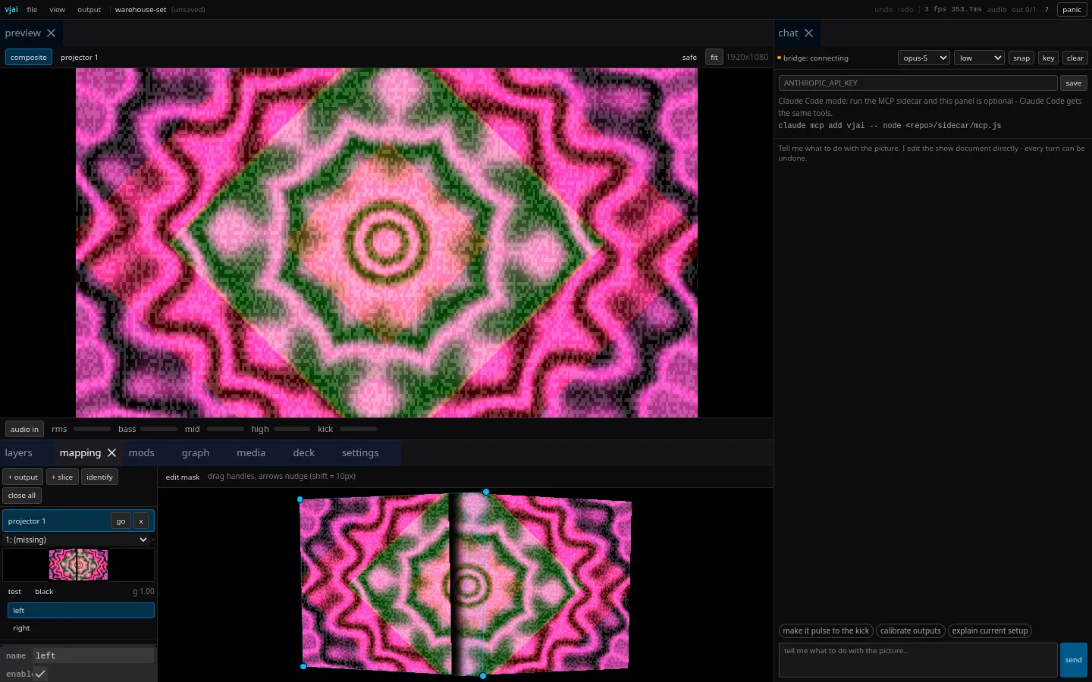1092x682 pixels.
Task: Select the 'left' slice row
Action: (81, 611)
